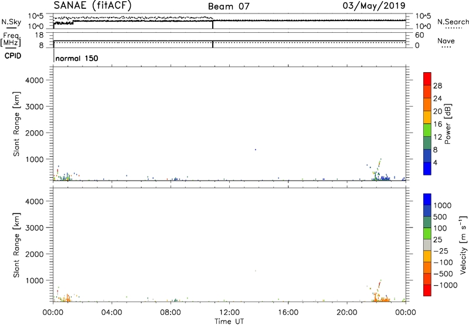The width and height of the screenshot is (469, 325).
Task: Click the green 25–100 Velocity colorbar segment
Action: [427, 233]
